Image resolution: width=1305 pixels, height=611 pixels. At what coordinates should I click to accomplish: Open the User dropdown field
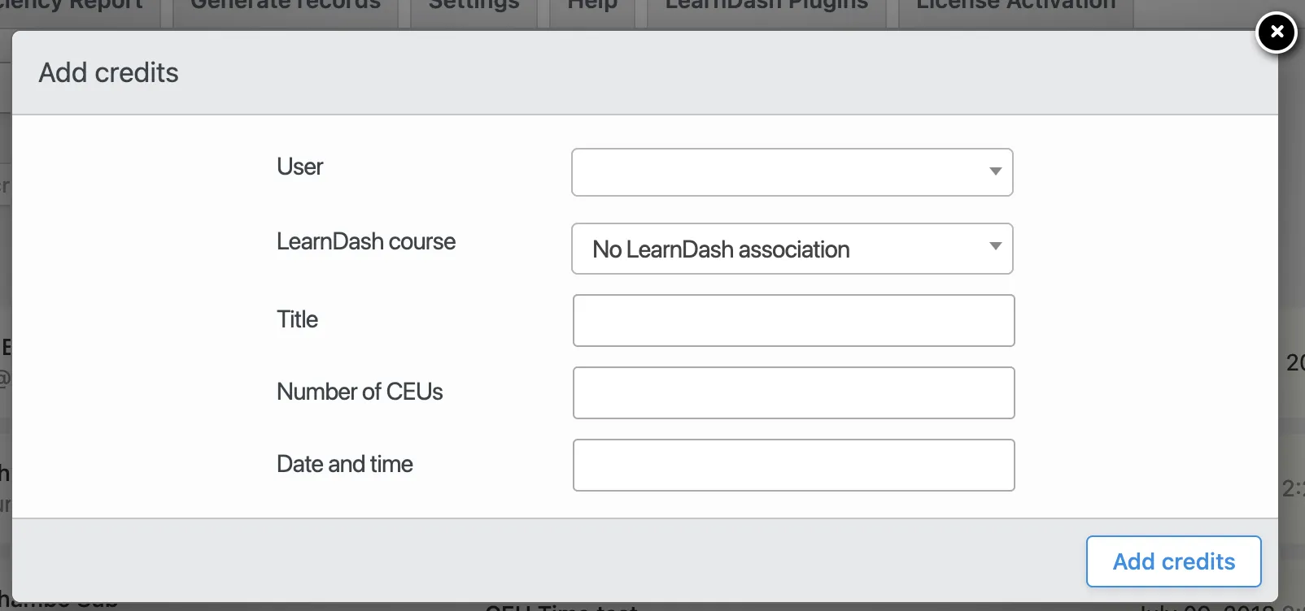(x=792, y=172)
